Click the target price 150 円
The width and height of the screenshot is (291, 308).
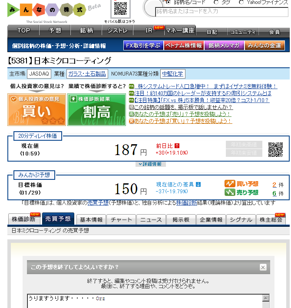tap(131, 189)
